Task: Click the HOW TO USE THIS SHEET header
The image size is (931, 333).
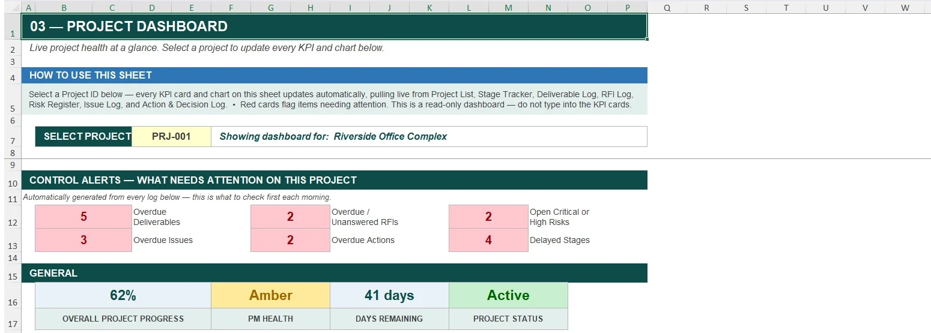Action: [334, 75]
